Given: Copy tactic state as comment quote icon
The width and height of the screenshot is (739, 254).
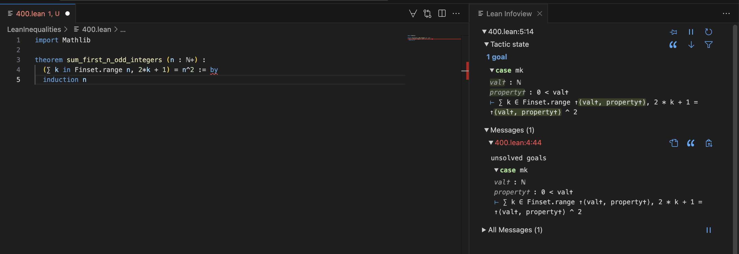Looking at the screenshot, I should point(673,45).
